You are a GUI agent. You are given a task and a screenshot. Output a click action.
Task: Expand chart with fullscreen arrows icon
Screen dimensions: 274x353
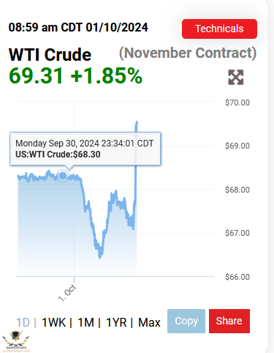click(x=236, y=78)
